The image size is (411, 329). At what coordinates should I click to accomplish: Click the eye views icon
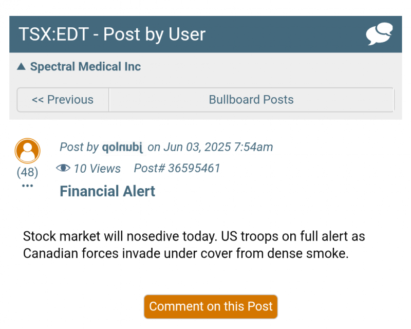click(63, 169)
